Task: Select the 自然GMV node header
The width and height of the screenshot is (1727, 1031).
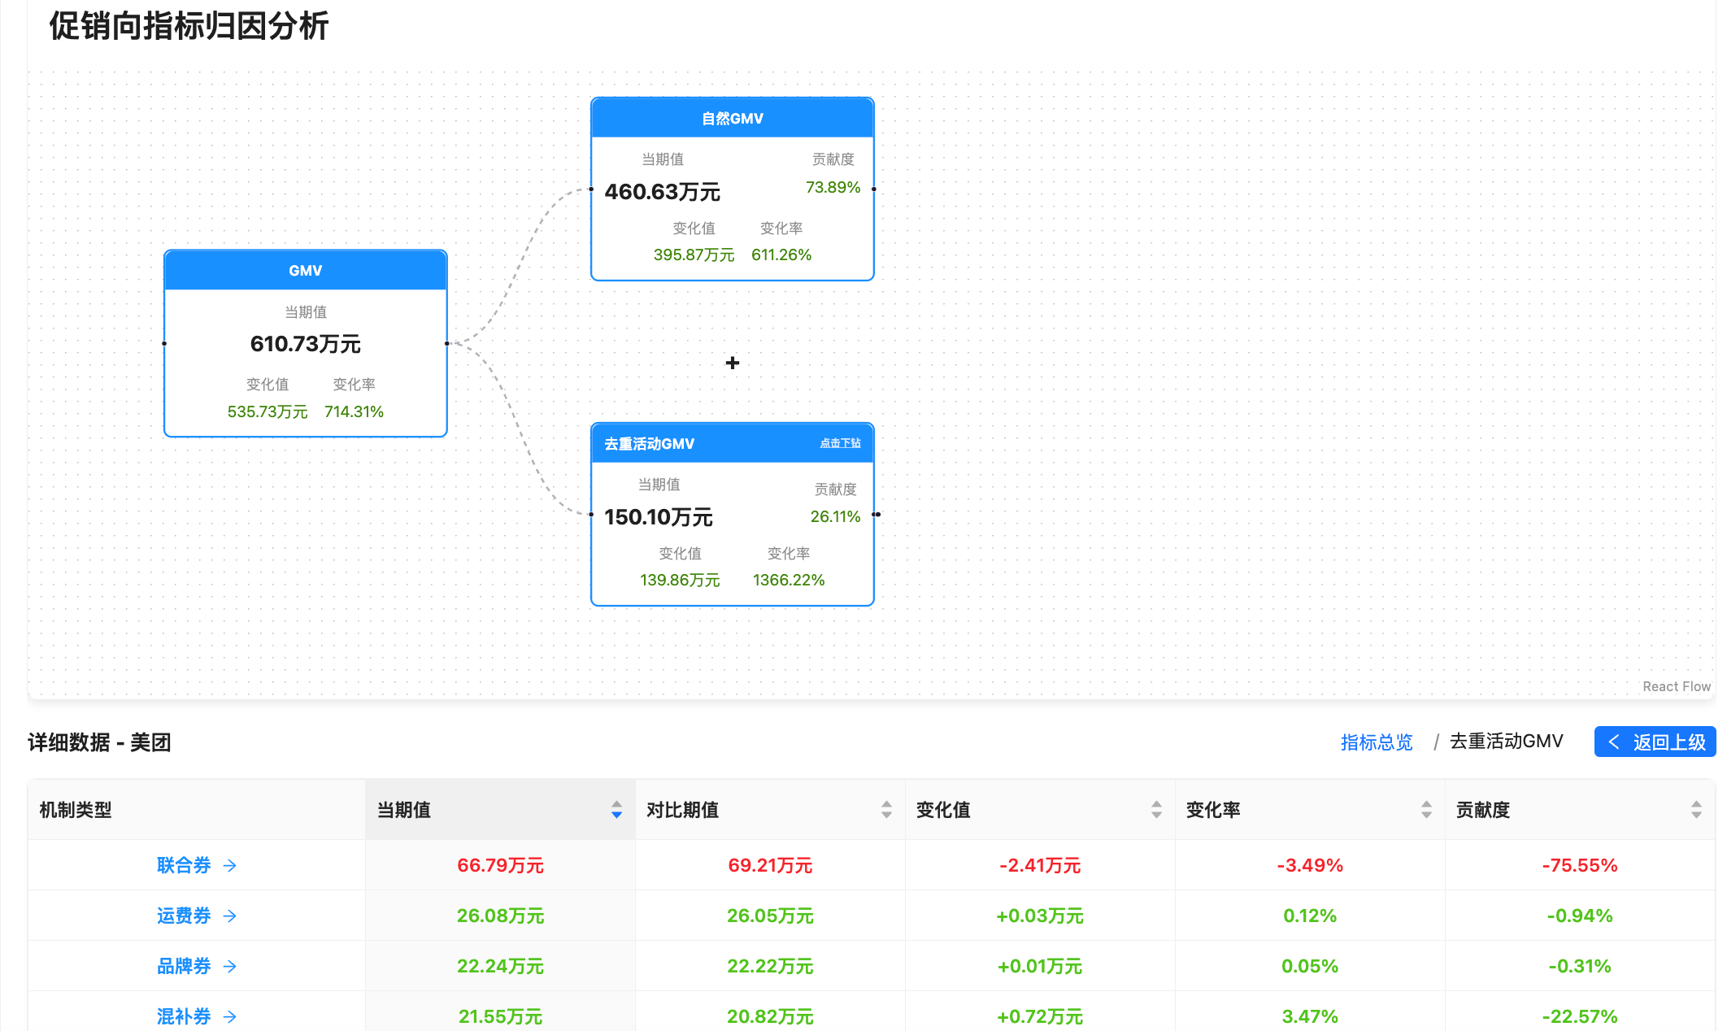Action: click(x=733, y=119)
